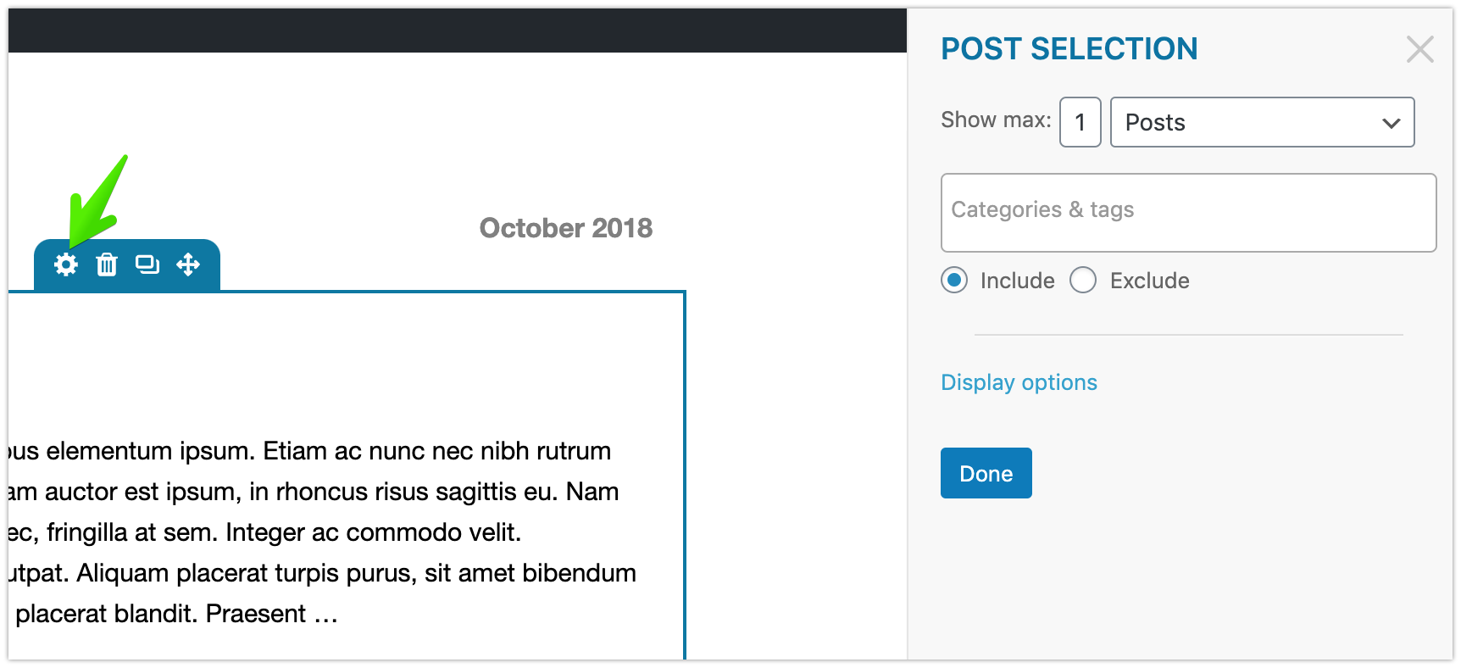Click the Exclude label text
1461x668 pixels.
tap(1149, 281)
